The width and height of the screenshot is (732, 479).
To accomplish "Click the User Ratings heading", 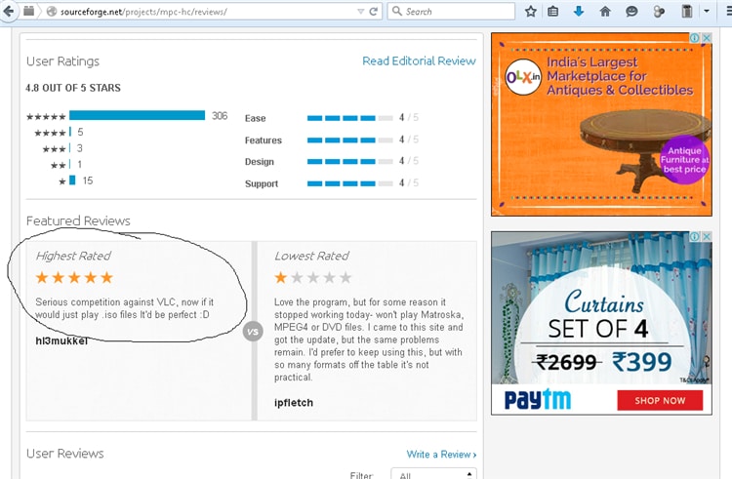I will [x=62, y=61].
